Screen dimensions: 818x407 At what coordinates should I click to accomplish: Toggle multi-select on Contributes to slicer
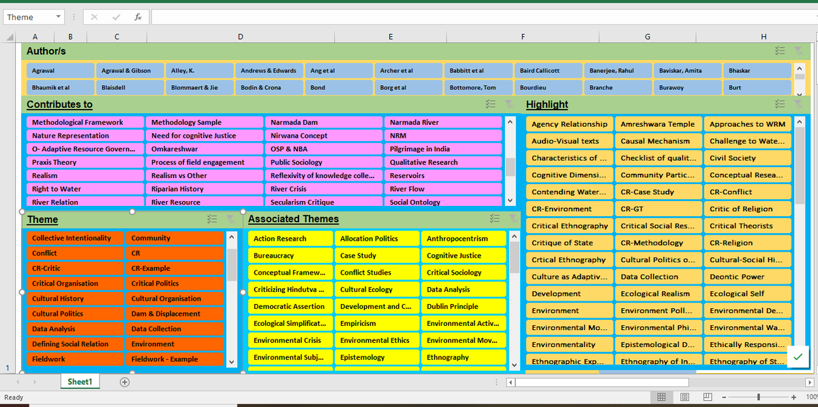pyautogui.click(x=490, y=104)
